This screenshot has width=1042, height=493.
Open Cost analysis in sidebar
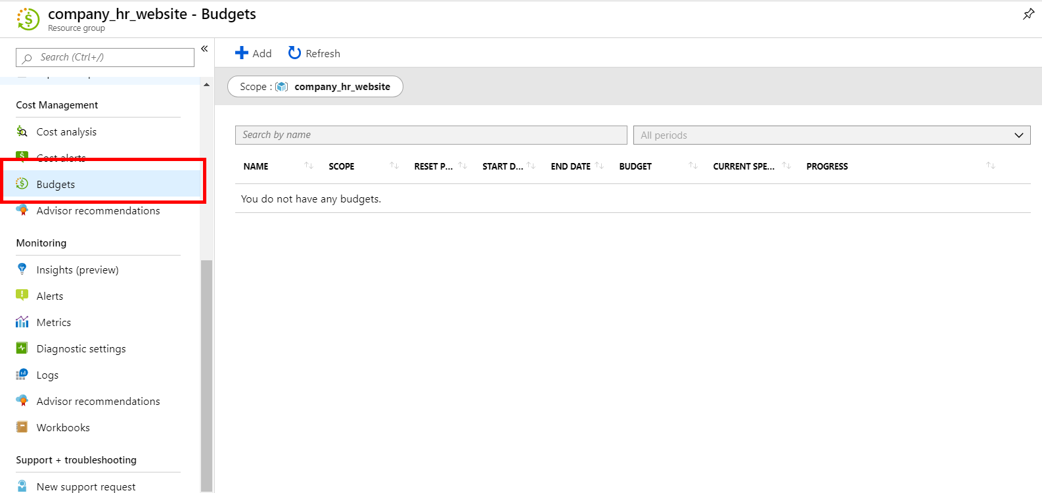(x=66, y=132)
